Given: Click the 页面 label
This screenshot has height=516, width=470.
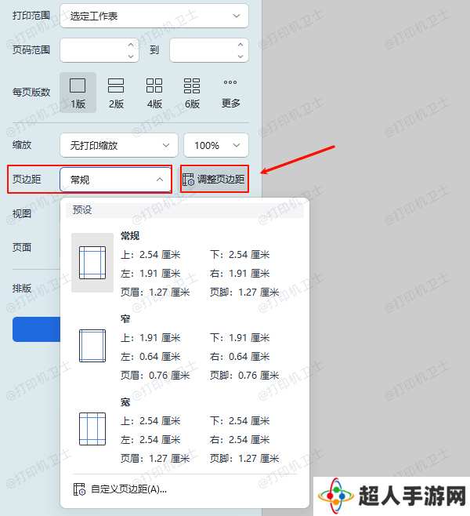Looking at the screenshot, I should click(x=22, y=247).
